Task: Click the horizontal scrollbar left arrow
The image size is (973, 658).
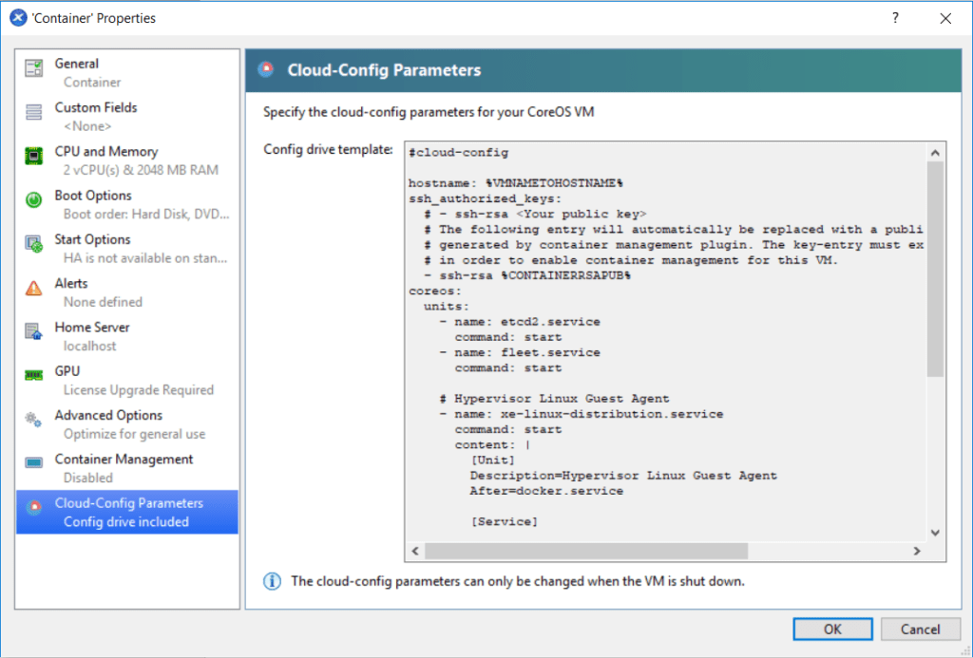Action: tap(414, 551)
